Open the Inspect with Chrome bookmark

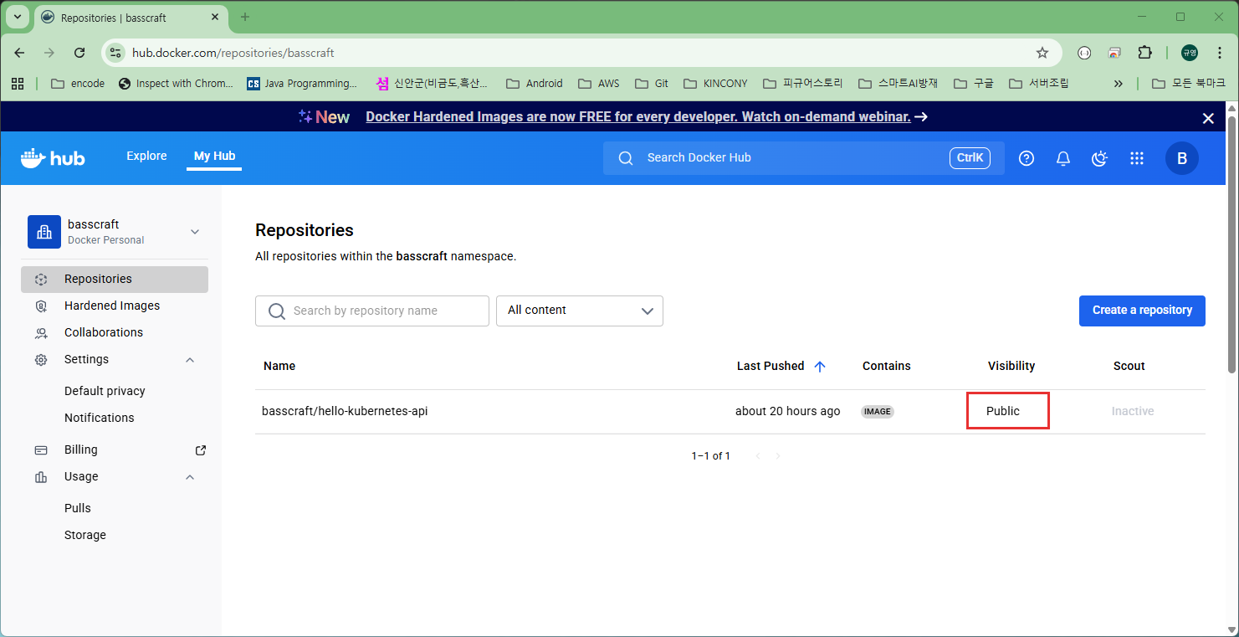click(176, 84)
